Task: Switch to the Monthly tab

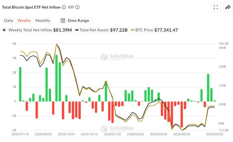Action: click(x=43, y=21)
